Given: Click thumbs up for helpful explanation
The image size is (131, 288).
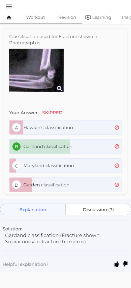Looking at the screenshot, I should tap(116, 264).
